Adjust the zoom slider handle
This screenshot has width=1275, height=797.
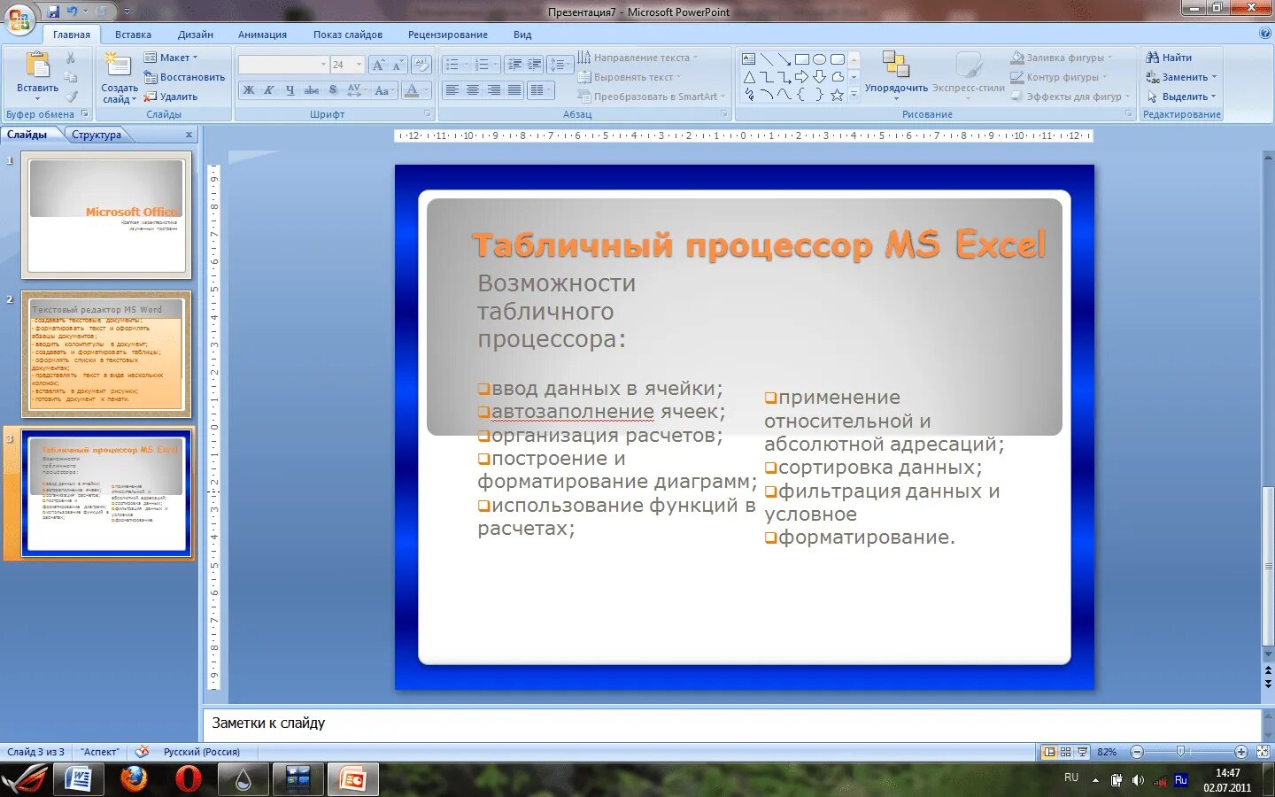click(x=1180, y=752)
